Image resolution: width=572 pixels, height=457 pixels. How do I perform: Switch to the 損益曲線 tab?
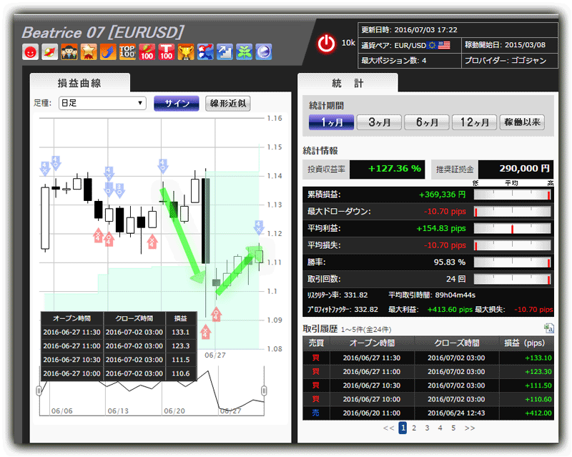79,82
